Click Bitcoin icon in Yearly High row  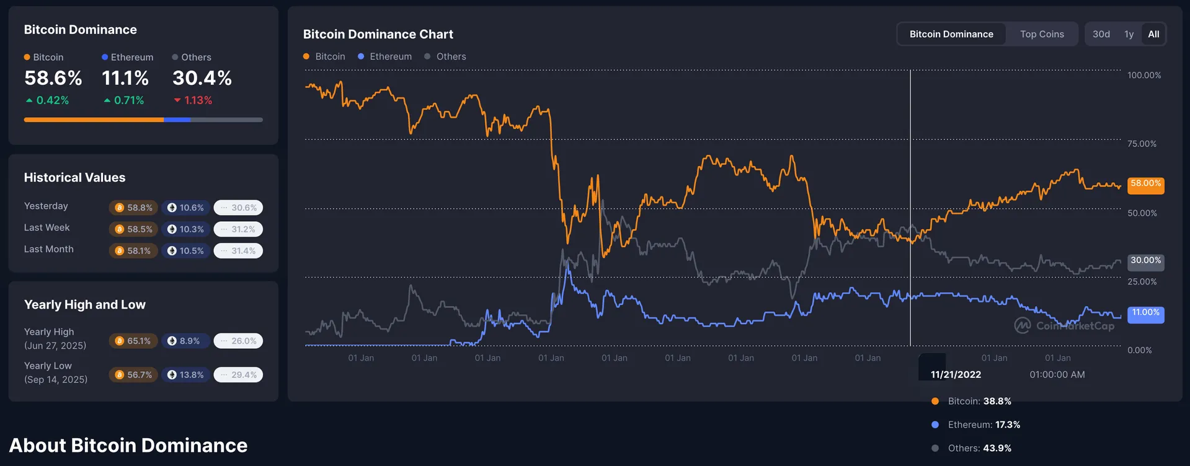[120, 341]
